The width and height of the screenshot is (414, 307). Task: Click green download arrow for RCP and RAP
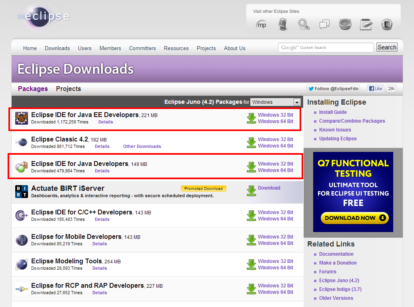point(251,289)
